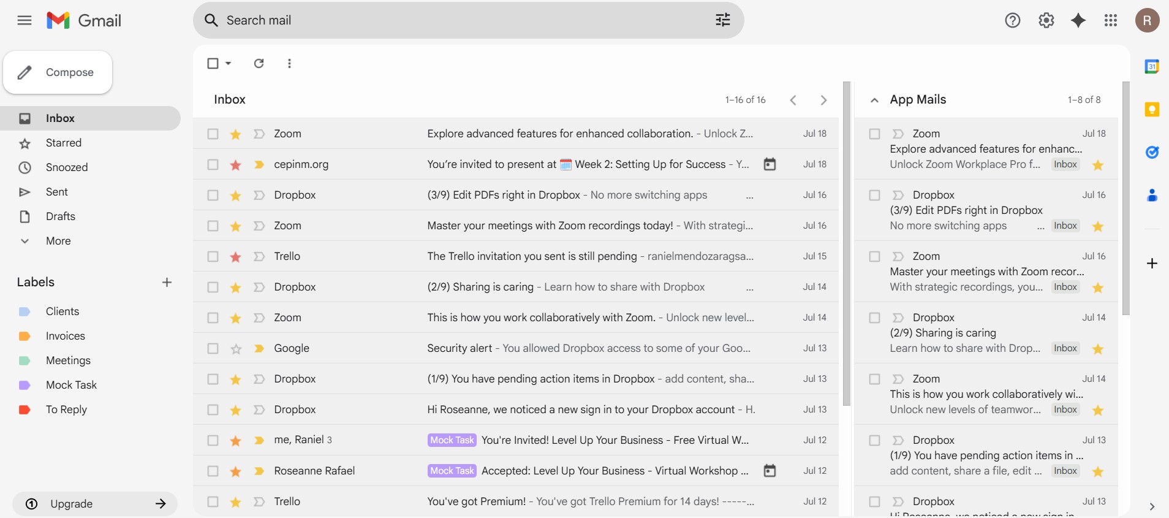Image resolution: width=1169 pixels, height=518 pixels.
Task: Compose a new email
Action: pos(58,72)
